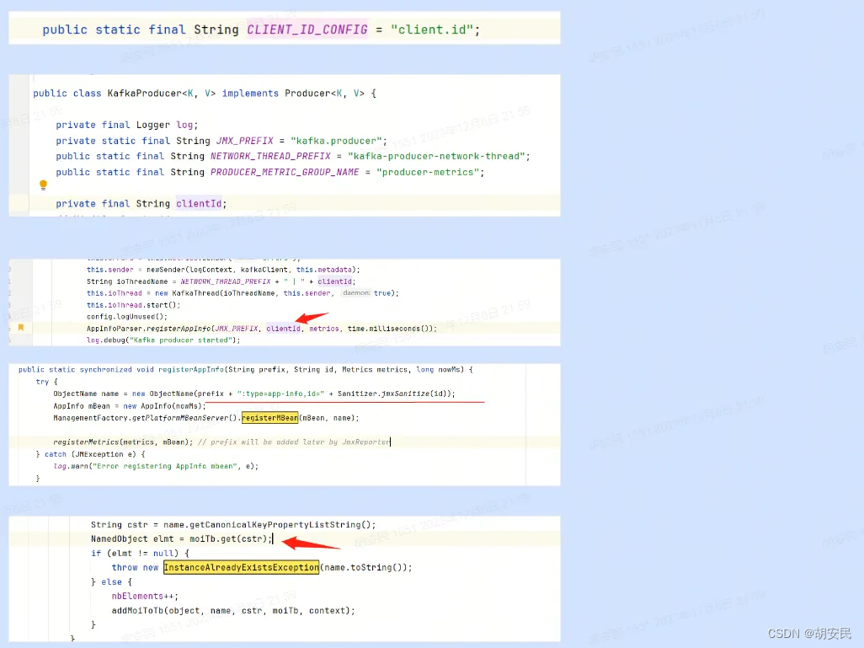Click the "client.id" string literal
Image resolution: width=864 pixels, height=648 pixels.
tap(433, 29)
